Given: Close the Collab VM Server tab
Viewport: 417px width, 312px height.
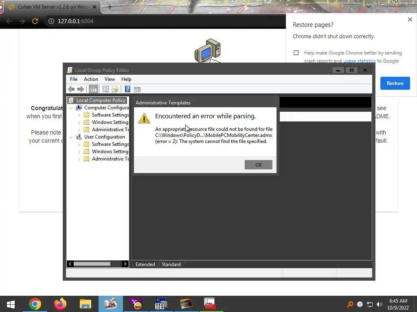Looking at the screenshot, I should click(94, 7).
